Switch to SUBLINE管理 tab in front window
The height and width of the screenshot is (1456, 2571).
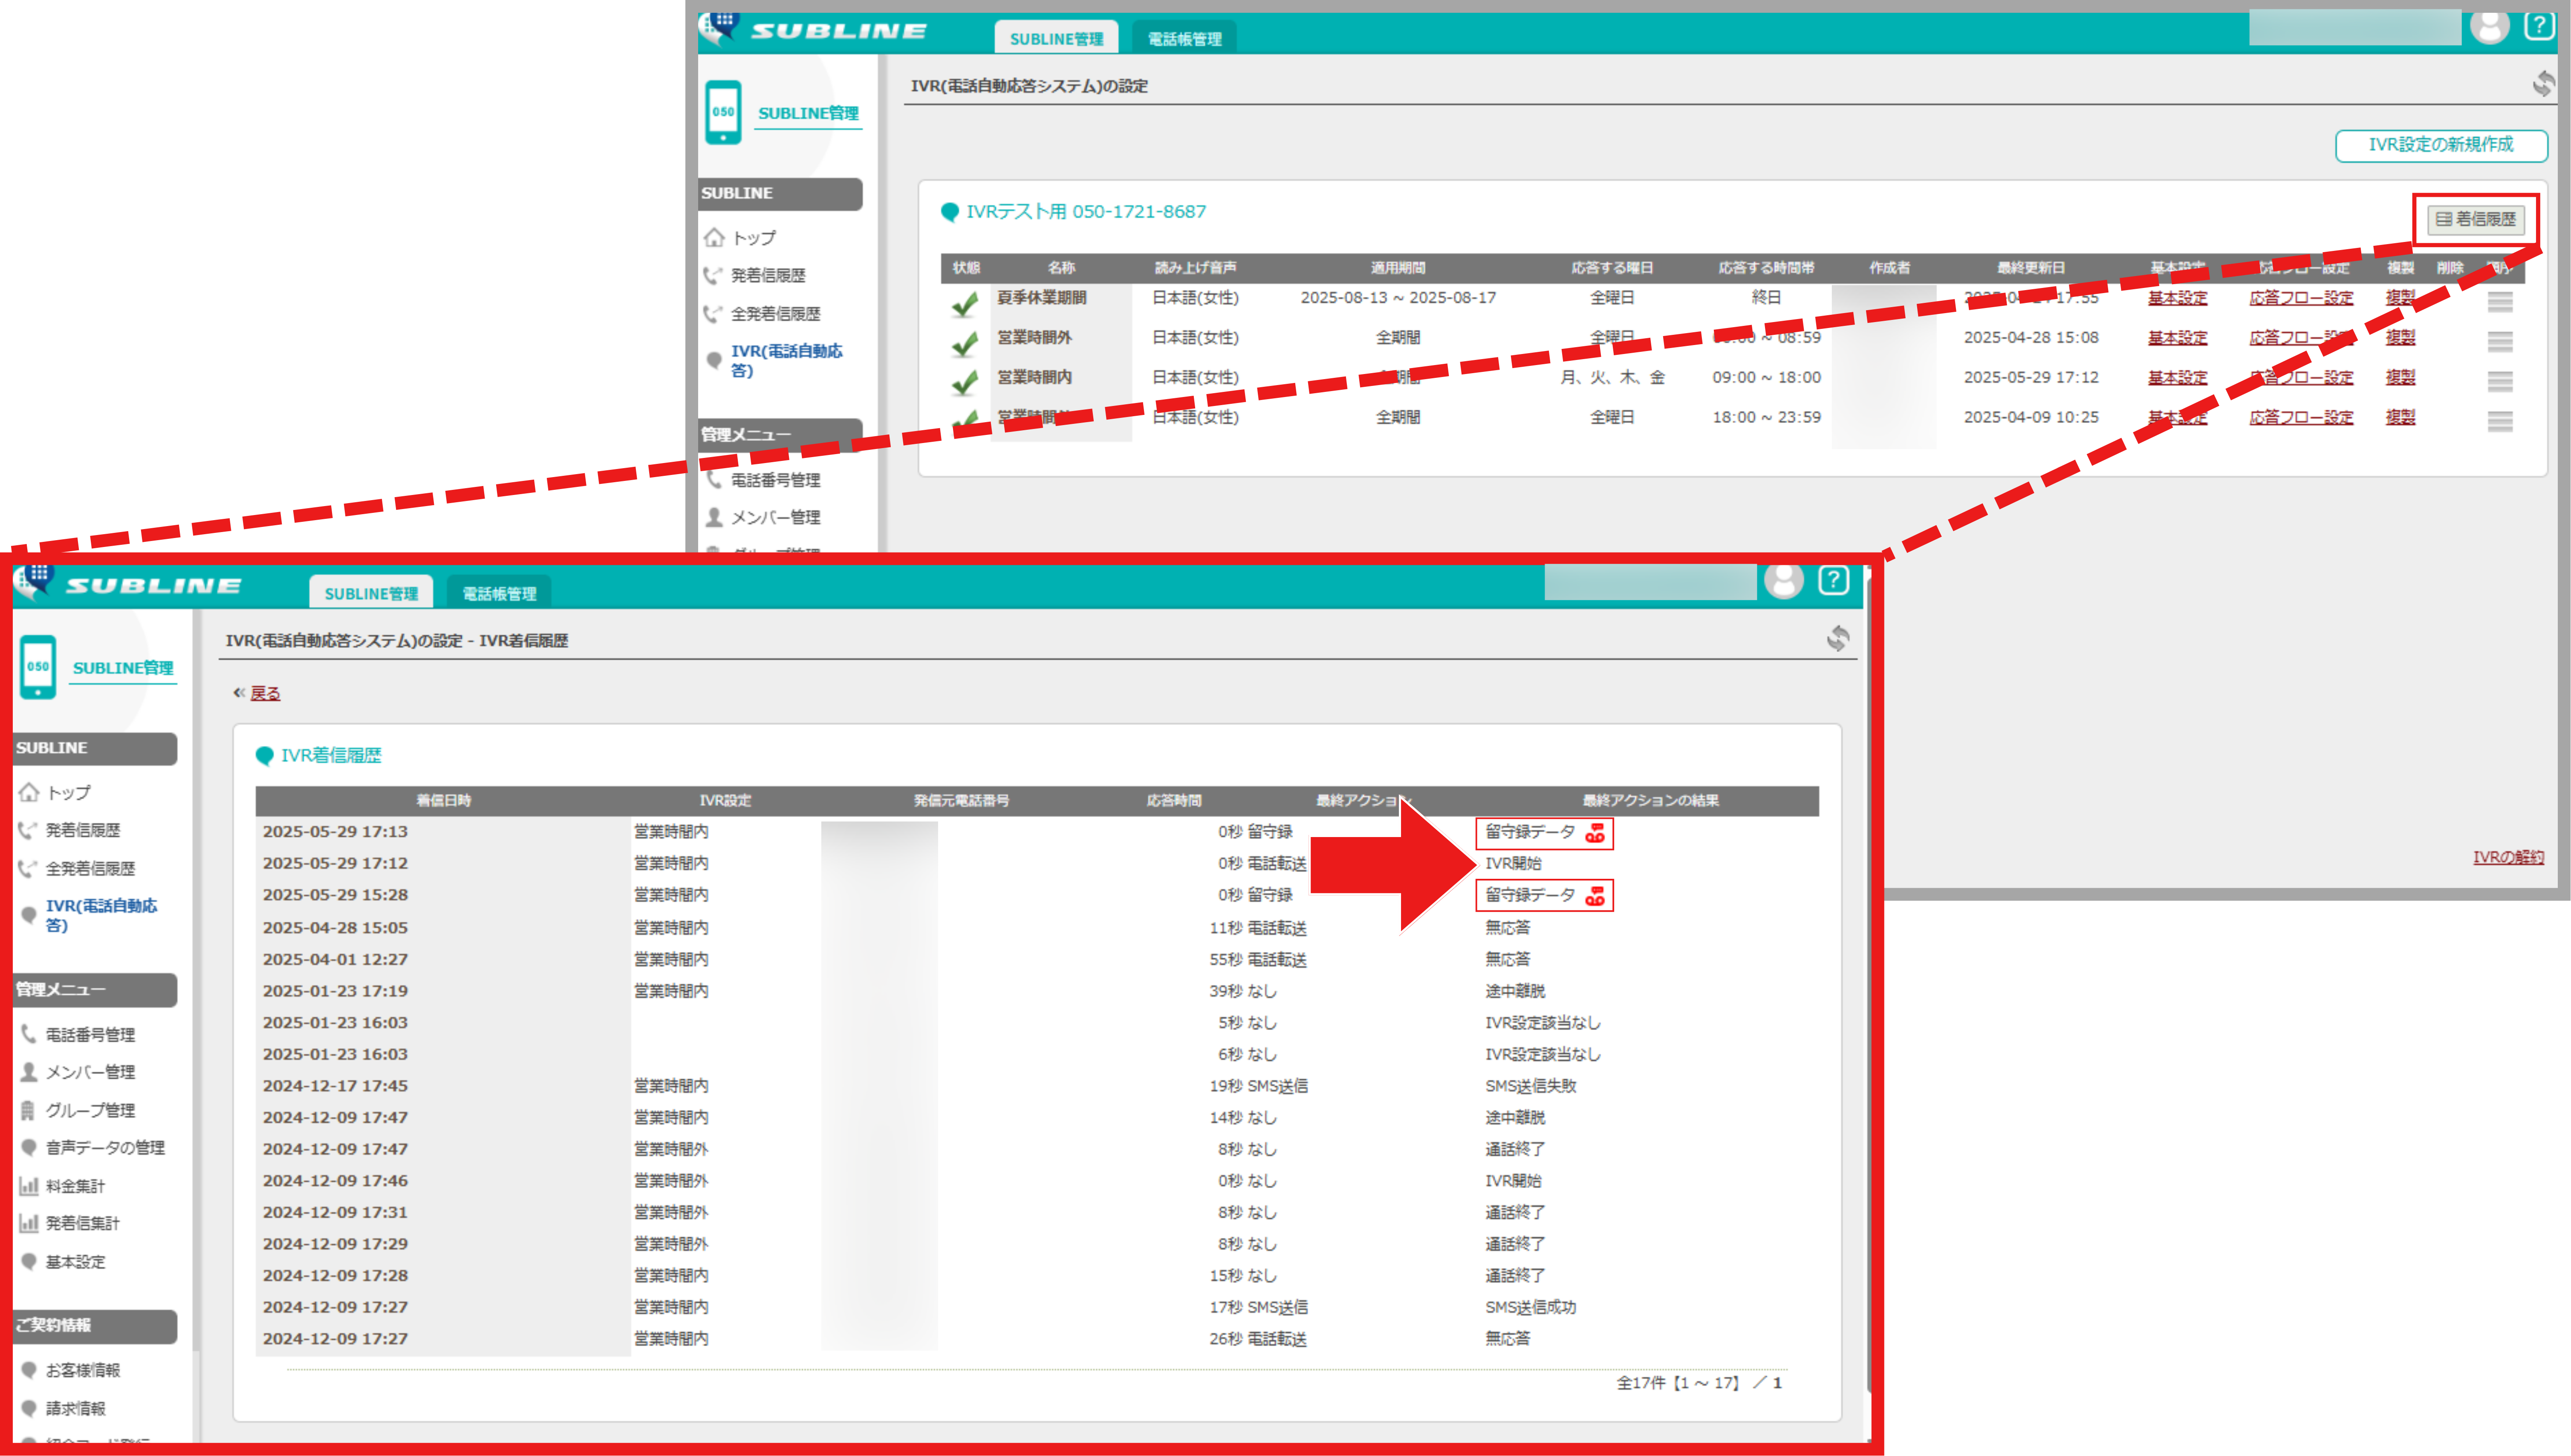click(371, 592)
